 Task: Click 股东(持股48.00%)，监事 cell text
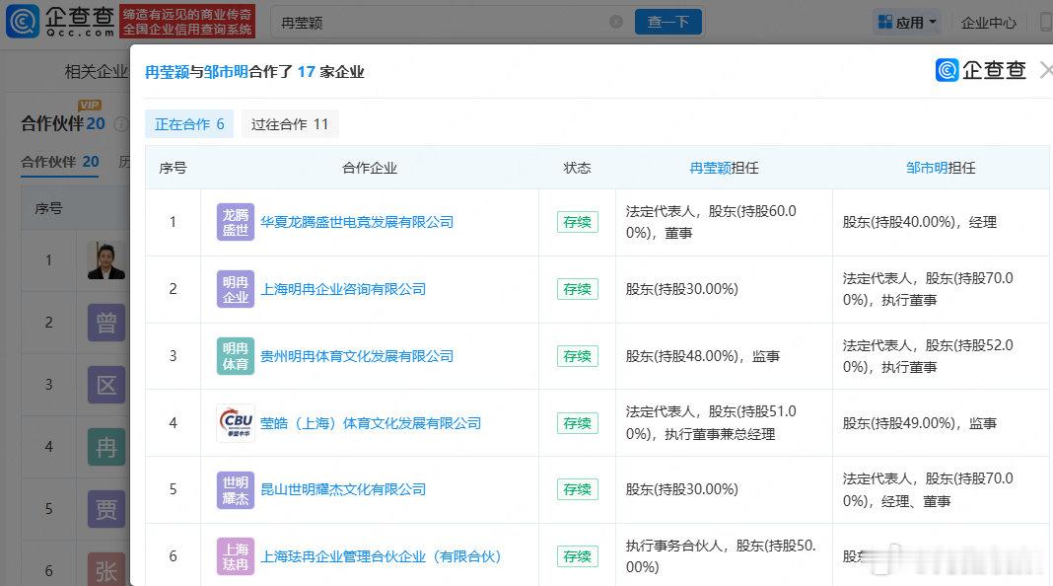(x=702, y=356)
